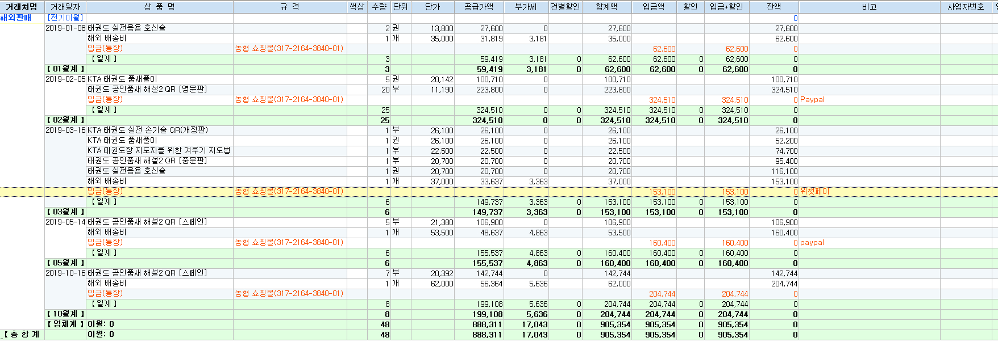Select the 13,800 unit price cell
The height and width of the screenshot is (342, 998).
(433, 28)
